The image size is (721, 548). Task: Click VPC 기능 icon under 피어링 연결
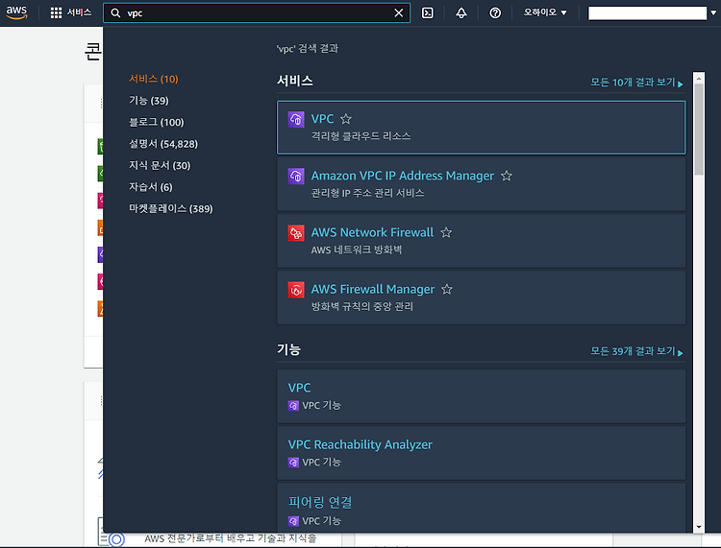[293, 521]
